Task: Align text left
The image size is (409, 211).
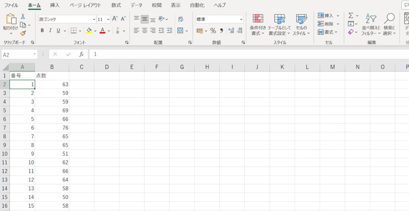Action: [136, 30]
